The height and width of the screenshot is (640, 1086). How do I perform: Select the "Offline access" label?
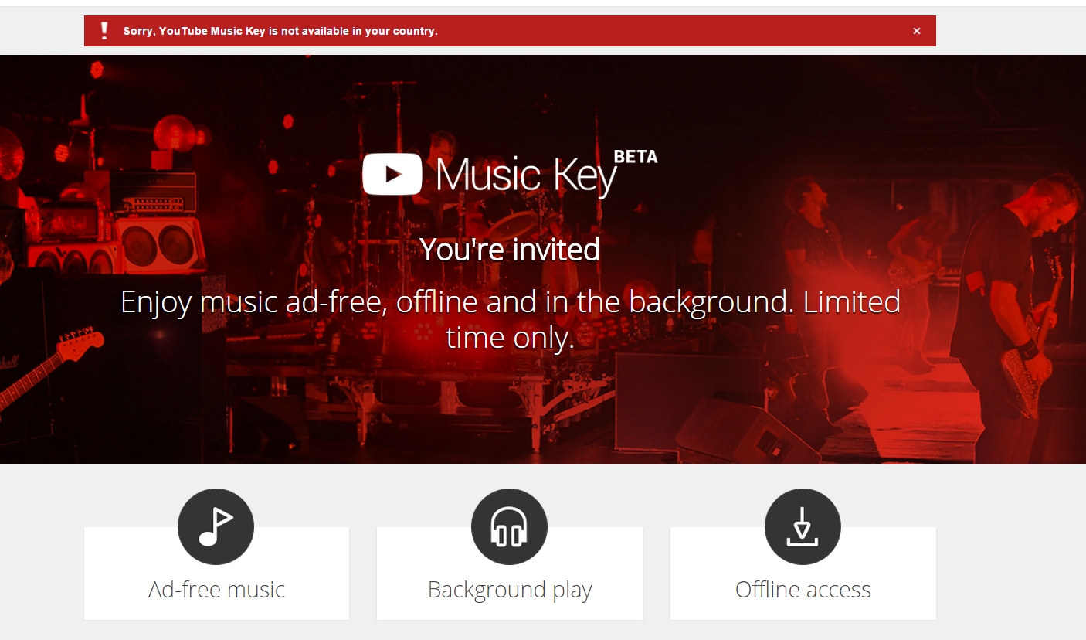tap(803, 590)
